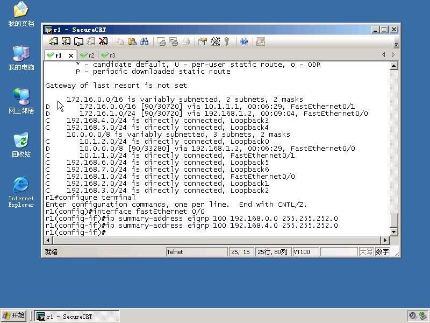Image resolution: width=430 pixels, height=323 pixels.
Task: Click the 'r1(config-if)#' prompt on the last line
Action: point(75,233)
